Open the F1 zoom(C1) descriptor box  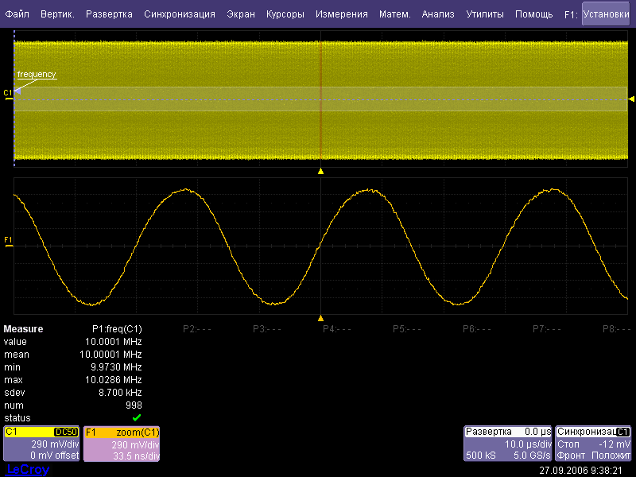click(x=122, y=444)
